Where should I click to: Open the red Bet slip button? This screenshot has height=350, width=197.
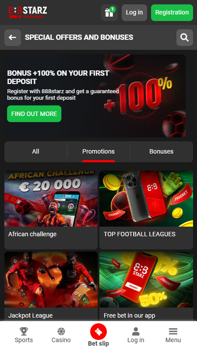[98, 332]
